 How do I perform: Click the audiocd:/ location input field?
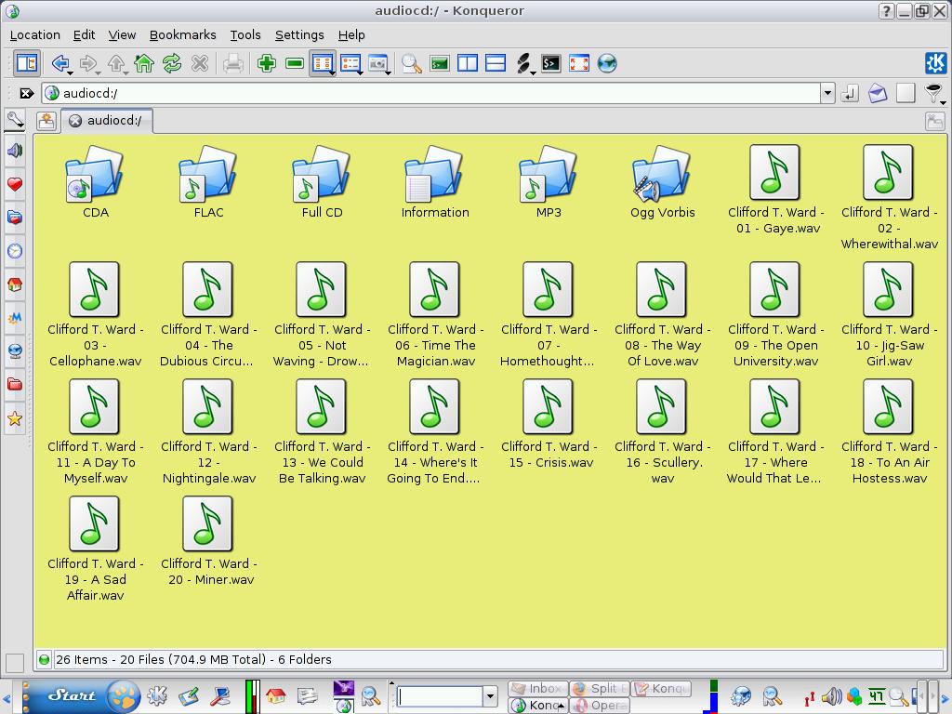431,93
